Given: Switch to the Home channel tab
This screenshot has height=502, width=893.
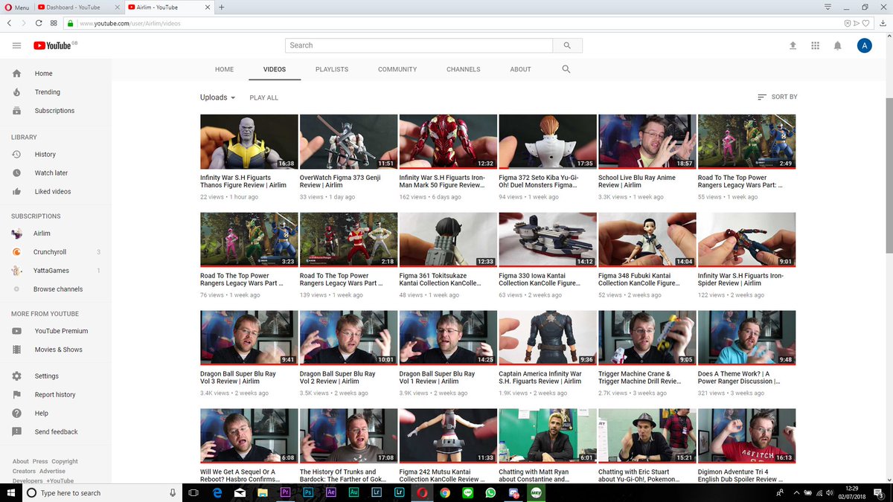Looking at the screenshot, I should pyautogui.click(x=224, y=69).
